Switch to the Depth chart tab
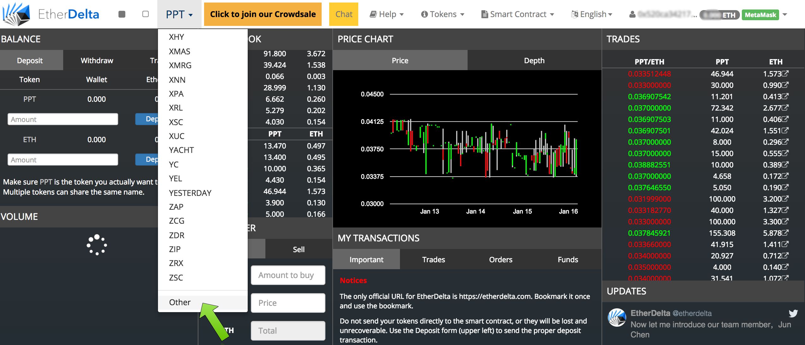Image resolution: width=805 pixels, height=345 pixels. [x=534, y=60]
